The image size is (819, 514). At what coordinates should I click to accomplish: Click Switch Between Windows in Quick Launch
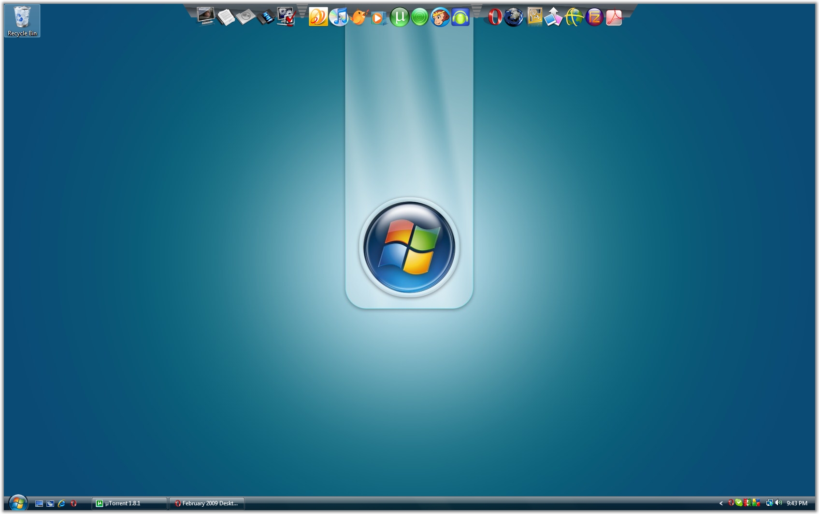[x=50, y=503]
